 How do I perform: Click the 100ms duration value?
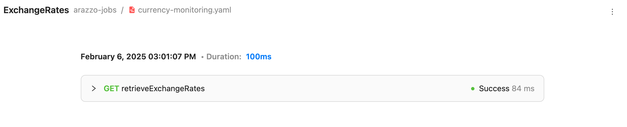[258, 57]
